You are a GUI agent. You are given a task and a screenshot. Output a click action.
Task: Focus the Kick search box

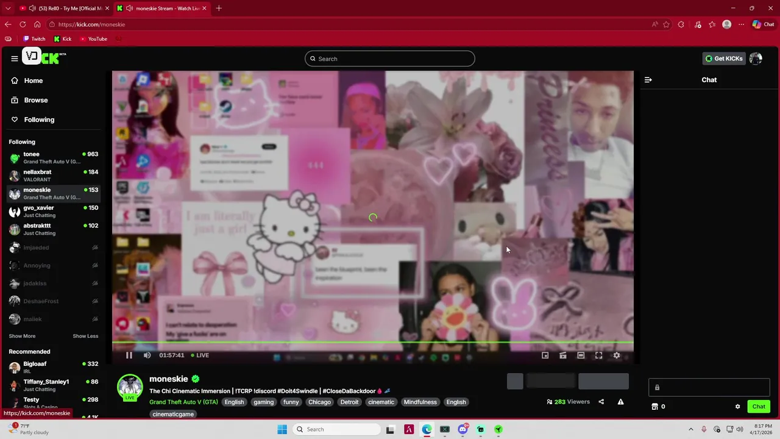click(x=390, y=59)
